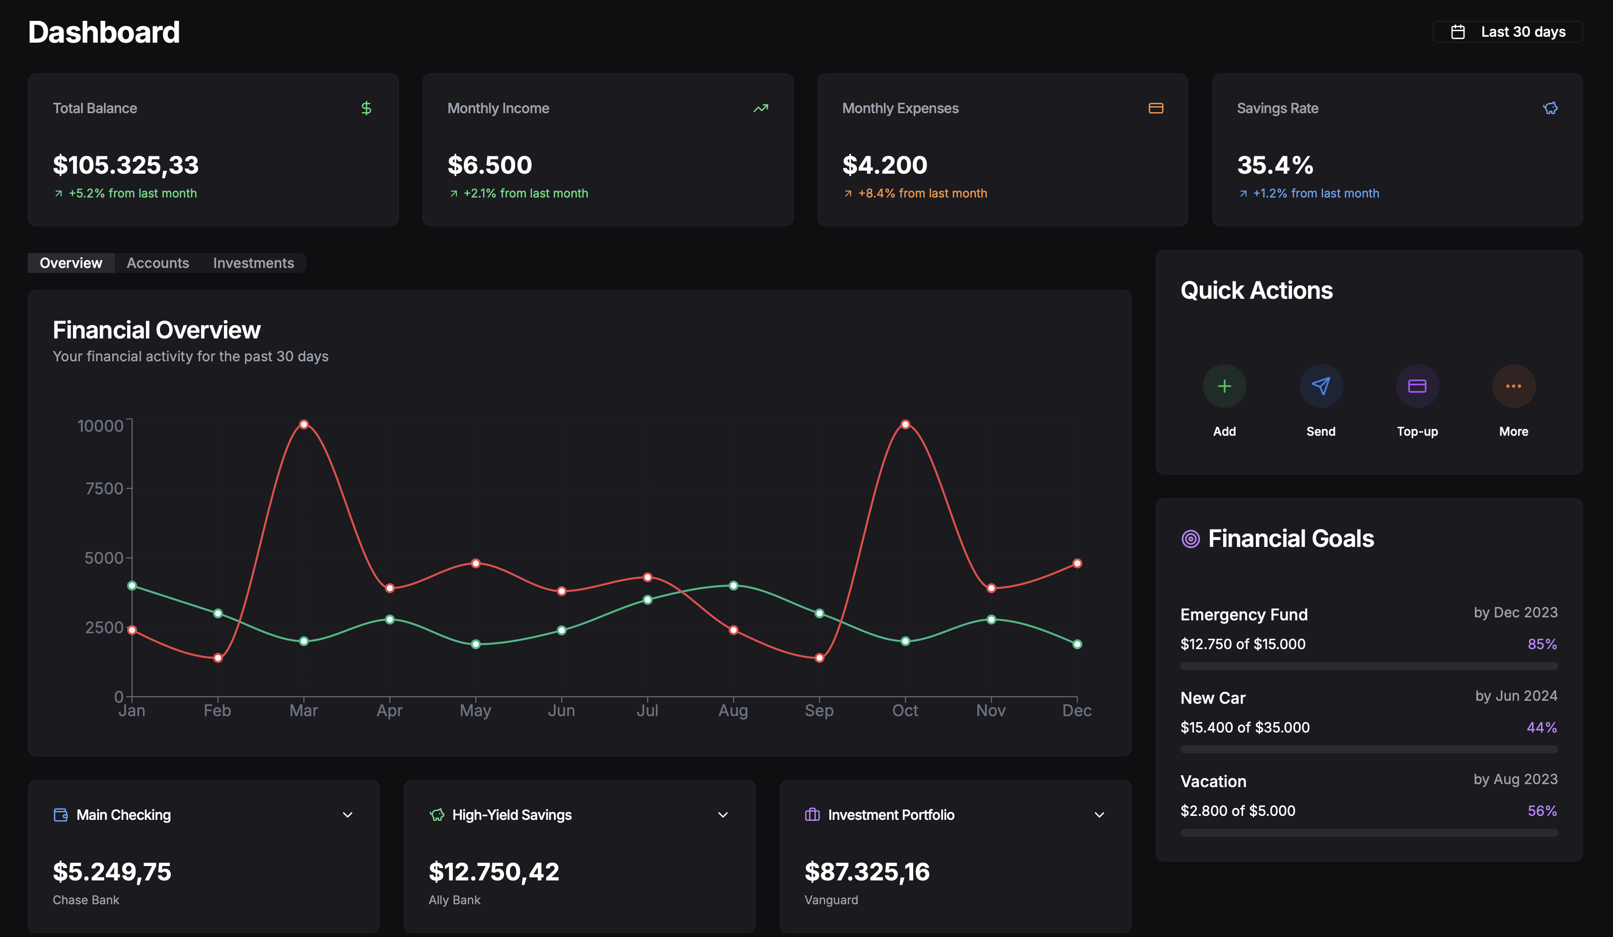The height and width of the screenshot is (937, 1613).
Task: Select the Overview tab
Action: click(71, 263)
